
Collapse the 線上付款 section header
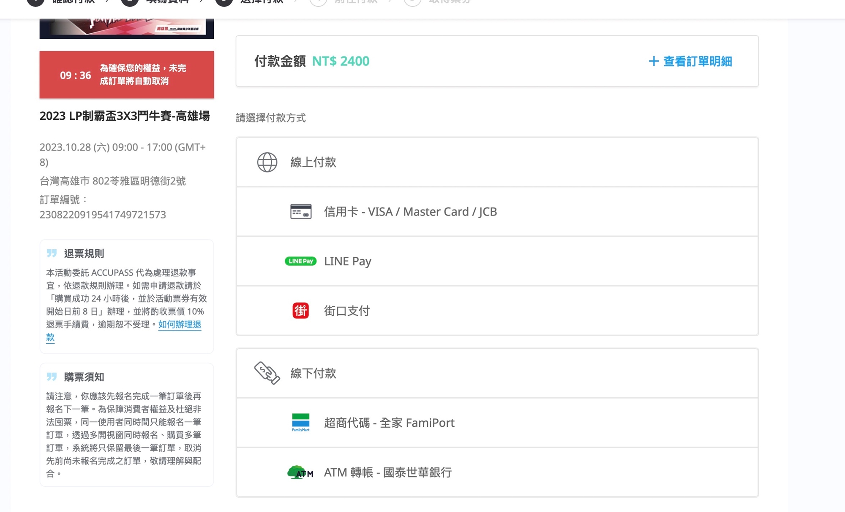[313, 162]
